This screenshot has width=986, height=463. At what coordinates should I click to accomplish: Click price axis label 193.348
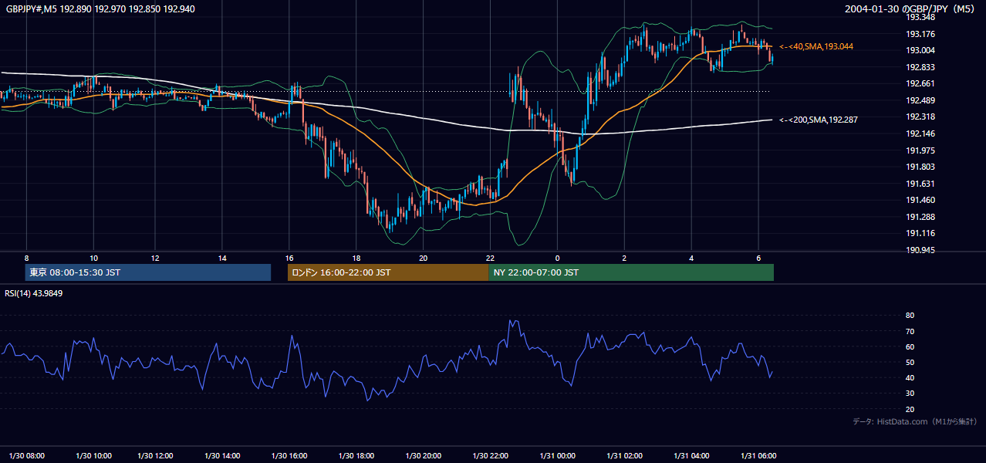(920, 17)
